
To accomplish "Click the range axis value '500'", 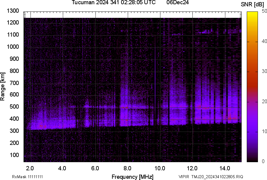I will [x=14, y=106].
